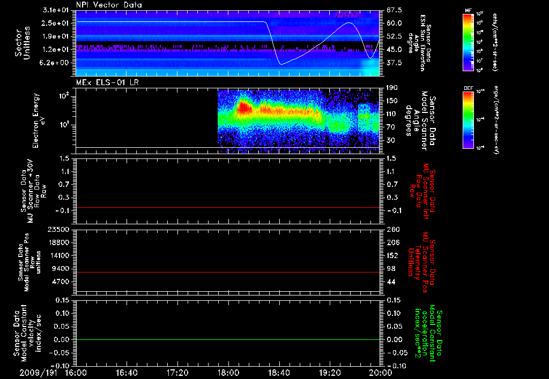Click the white sun elevation curve minimum
Viewport: 549px width, 379px height.
pyautogui.click(x=281, y=64)
